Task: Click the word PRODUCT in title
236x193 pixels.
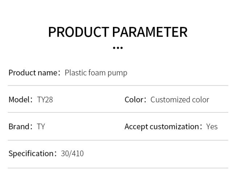Action: tap(78, 32)
